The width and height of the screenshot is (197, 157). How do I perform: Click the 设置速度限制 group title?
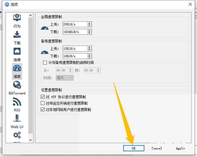tap(51, 90)
